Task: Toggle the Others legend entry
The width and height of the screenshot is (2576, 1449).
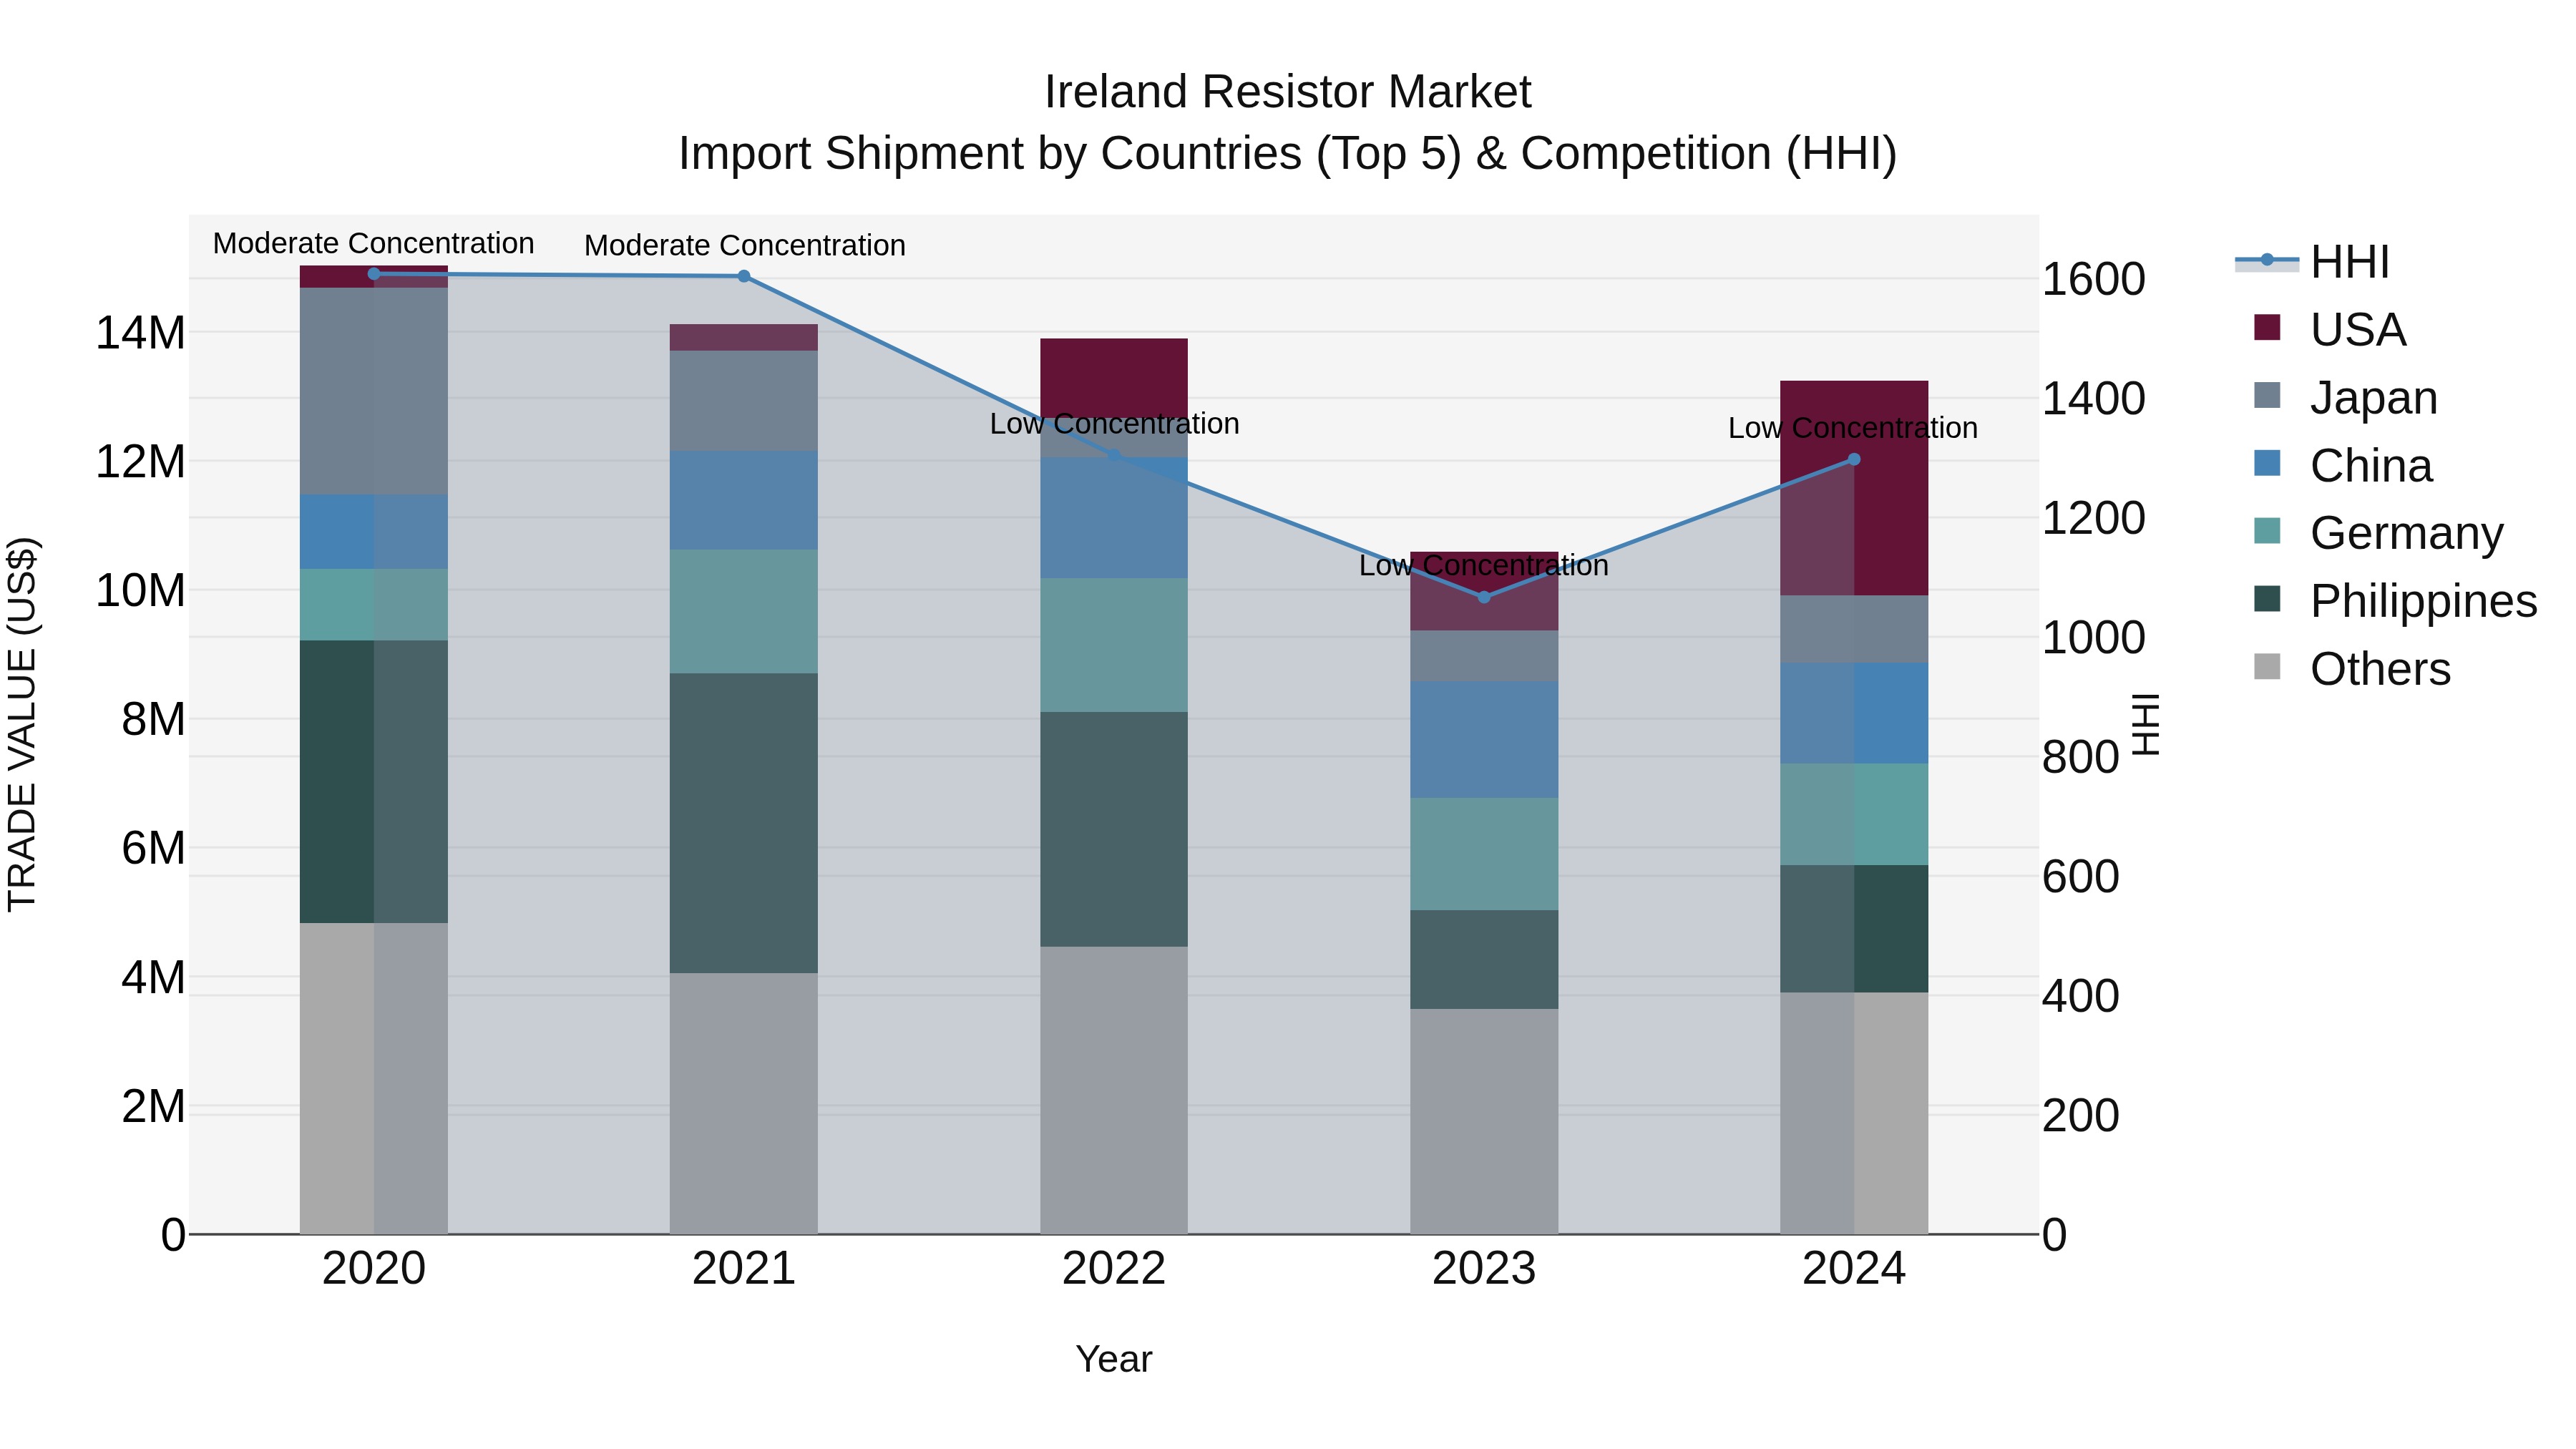Action: pyautogui.click(x=2351, y=669)
